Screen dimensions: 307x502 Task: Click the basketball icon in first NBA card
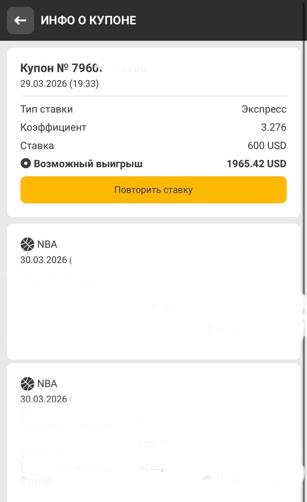point(27,244)
